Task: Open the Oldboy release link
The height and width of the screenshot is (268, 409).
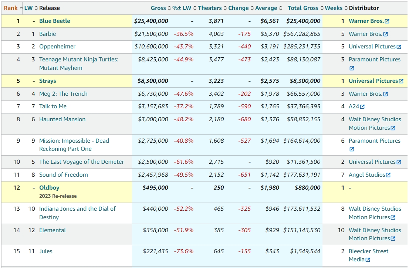Action: tap(49, 188)
